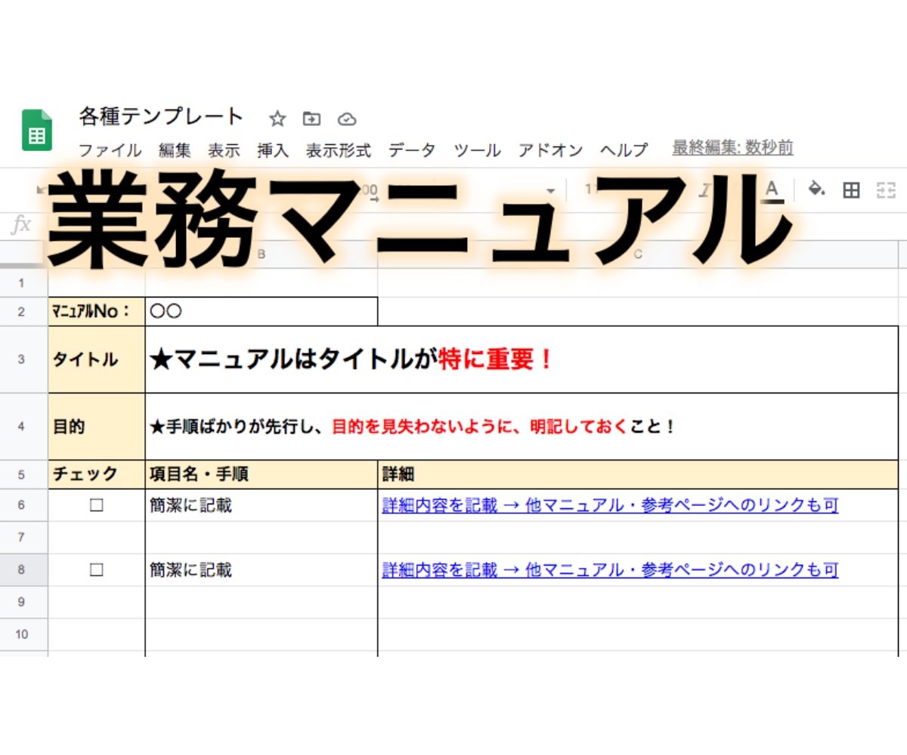The image size is (907, 755).
Task: Open the fill color bucket
Action: click(816, 190)
